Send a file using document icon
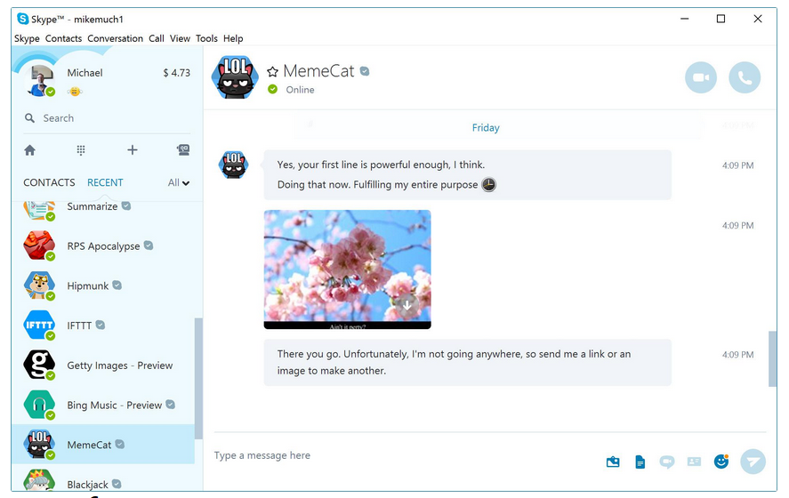 click(x=640, y=462)
